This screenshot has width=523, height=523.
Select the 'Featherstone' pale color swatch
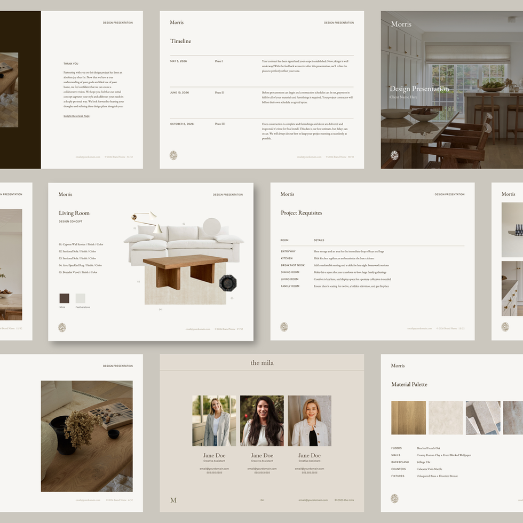81,298
